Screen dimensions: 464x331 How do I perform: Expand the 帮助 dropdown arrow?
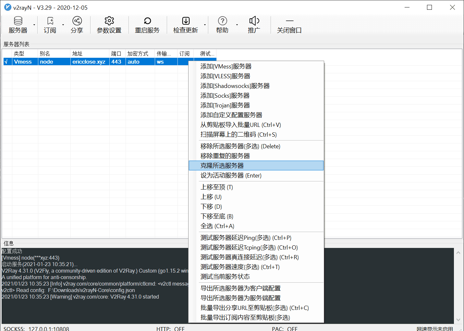[x=237, y=25]
